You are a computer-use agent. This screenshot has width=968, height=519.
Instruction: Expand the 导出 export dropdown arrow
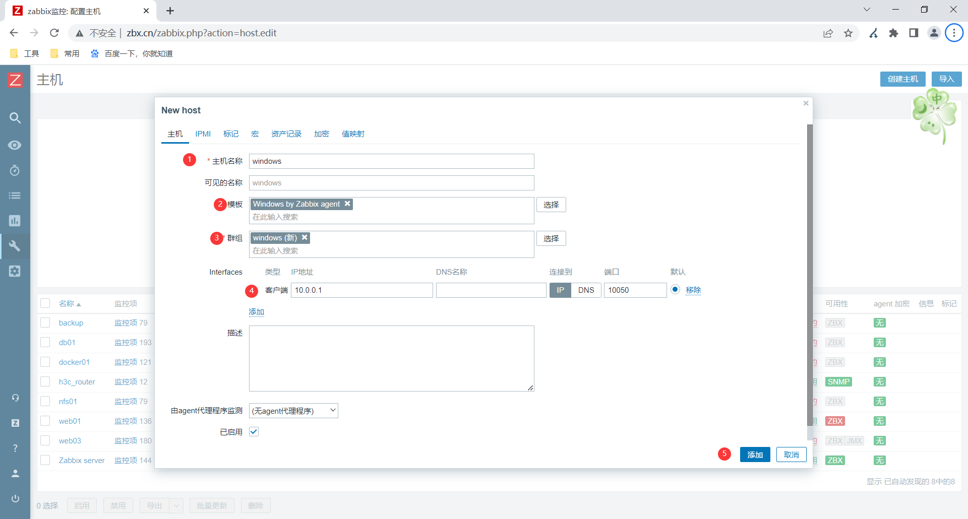[176, 505]
